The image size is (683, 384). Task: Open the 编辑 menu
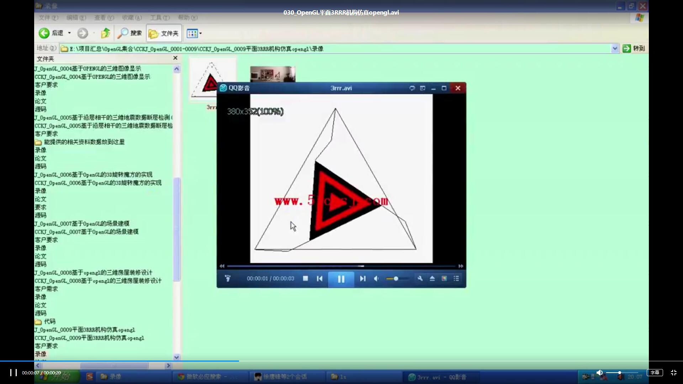click(76, 17)
